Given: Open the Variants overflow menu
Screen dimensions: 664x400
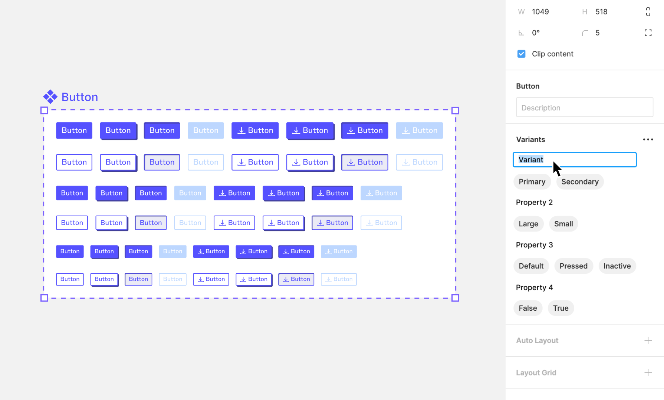Looking at the screenshot, I should point(648,139).
